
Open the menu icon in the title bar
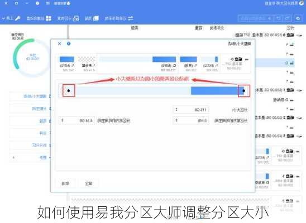(x=47, y=3)
